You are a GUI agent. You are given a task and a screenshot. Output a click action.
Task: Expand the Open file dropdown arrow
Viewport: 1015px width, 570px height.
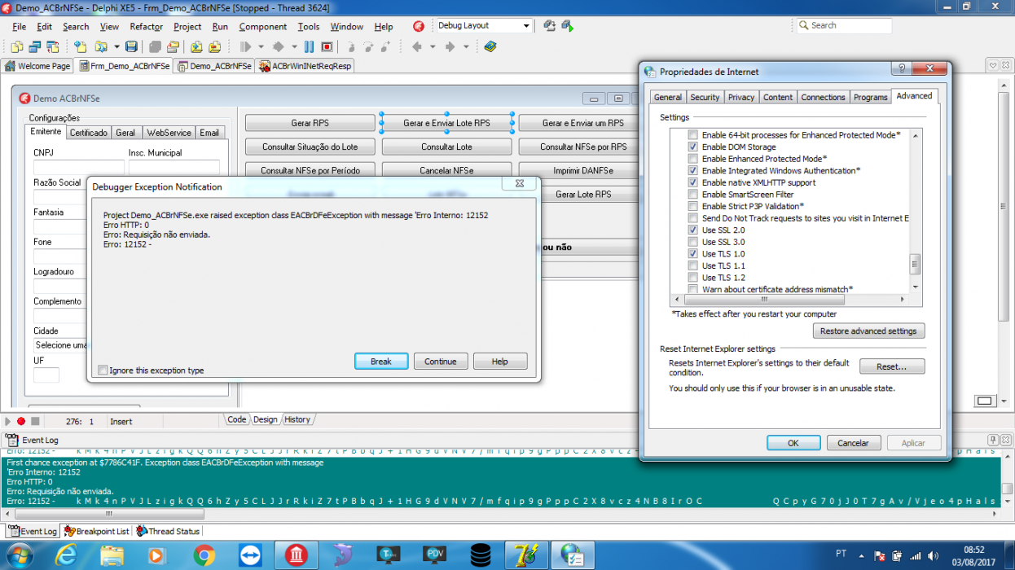tap(116, 46)
